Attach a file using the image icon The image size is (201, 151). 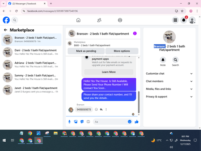coord(76,122)
